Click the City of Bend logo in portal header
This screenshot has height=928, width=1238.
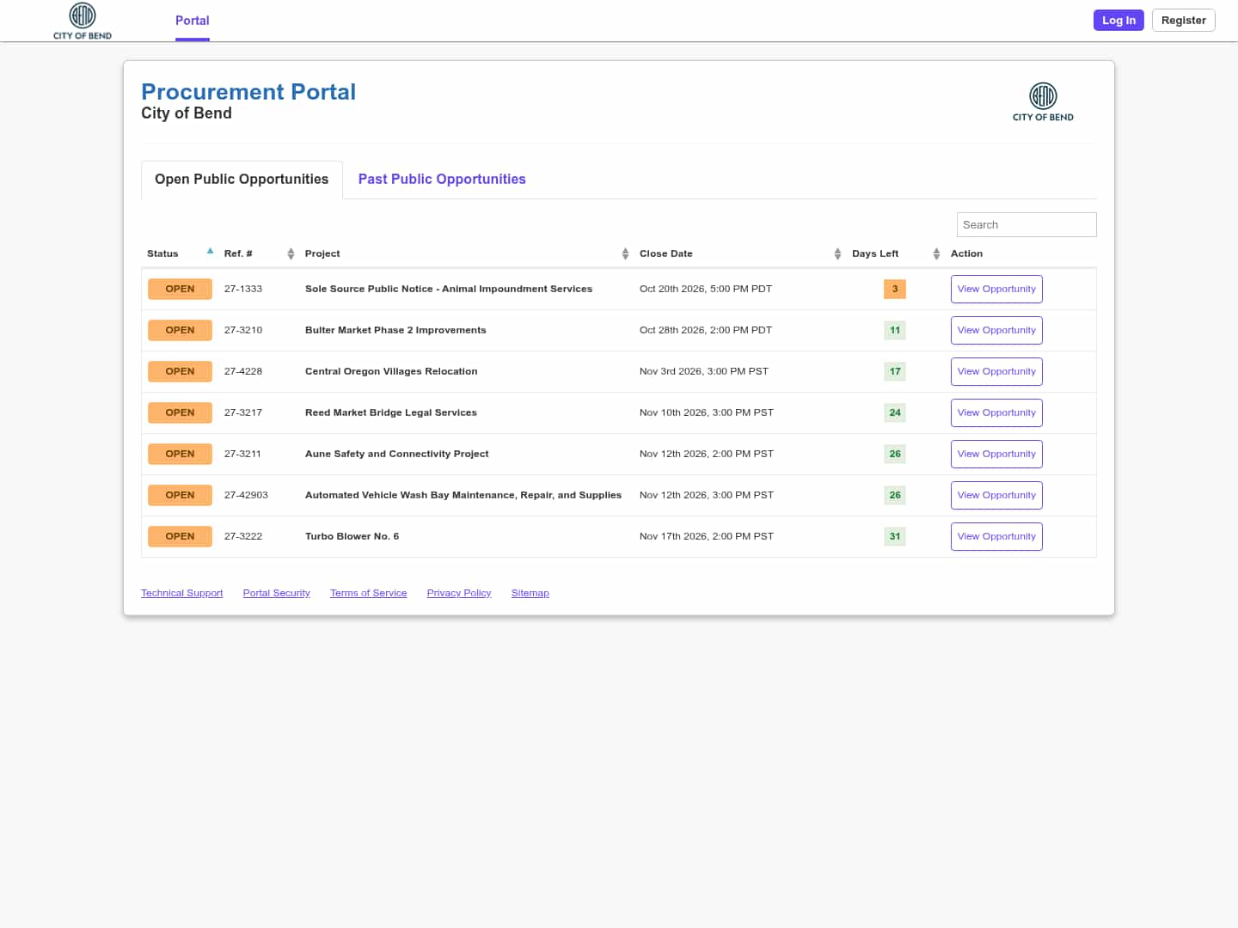click(x=1043, y=102)
